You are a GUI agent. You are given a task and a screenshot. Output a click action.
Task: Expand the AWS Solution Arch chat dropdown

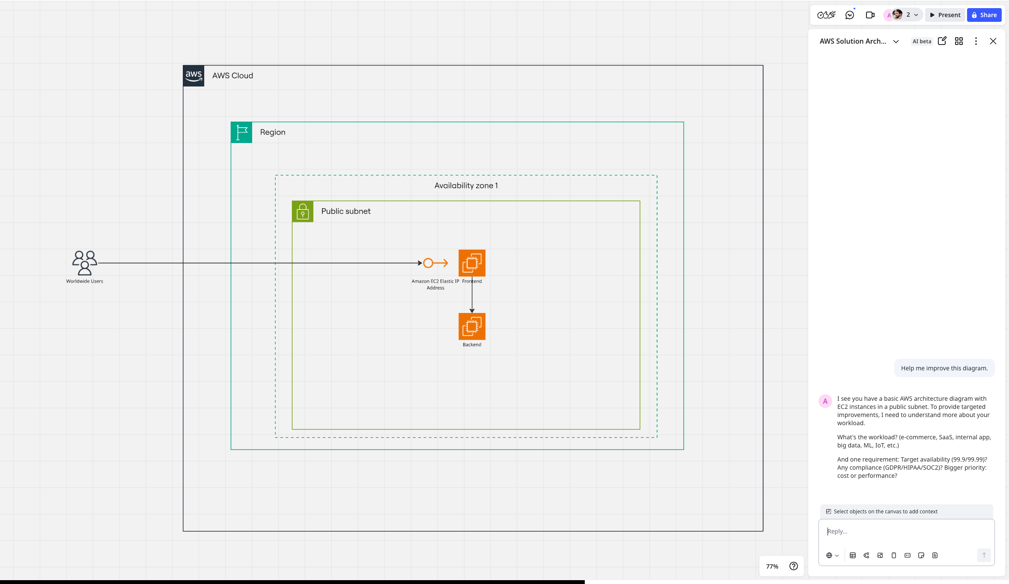[x=896, y=42]
